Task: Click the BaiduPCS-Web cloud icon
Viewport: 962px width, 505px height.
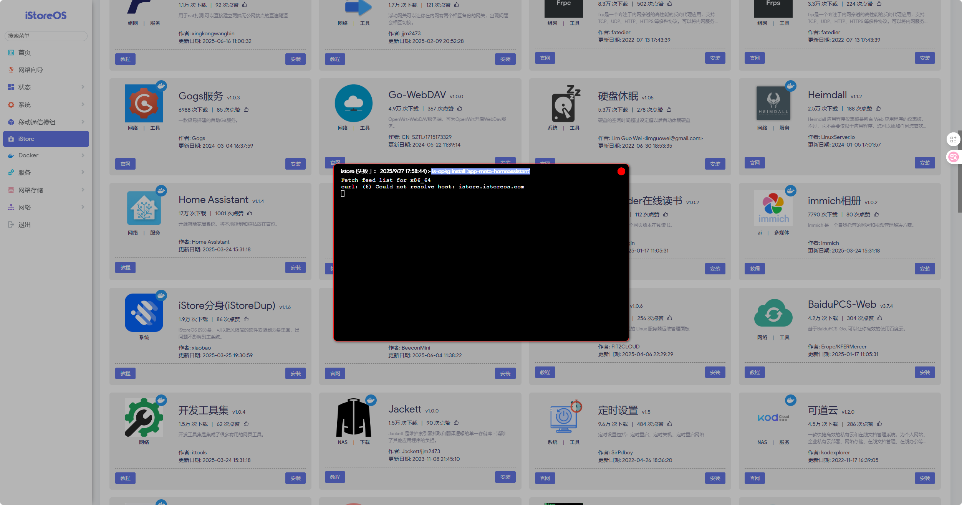Action: [x=773, y=313]
